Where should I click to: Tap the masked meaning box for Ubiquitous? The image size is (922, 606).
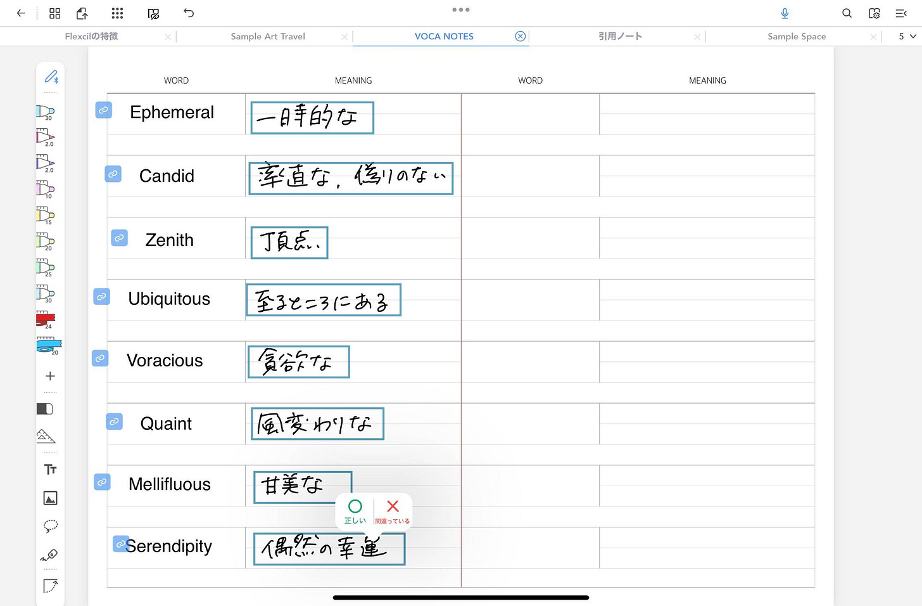324,300
